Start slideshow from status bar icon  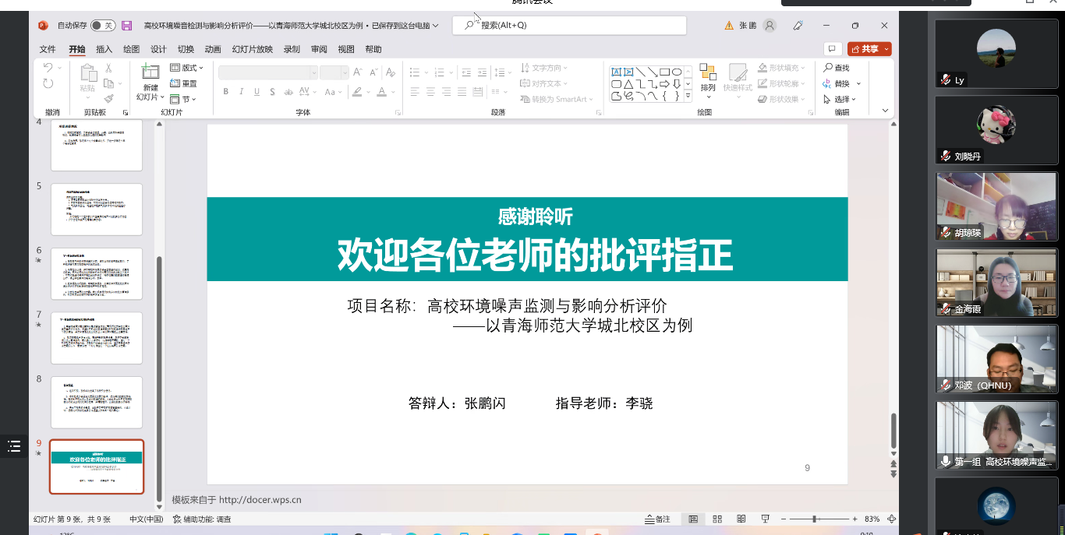click(766, 519)
